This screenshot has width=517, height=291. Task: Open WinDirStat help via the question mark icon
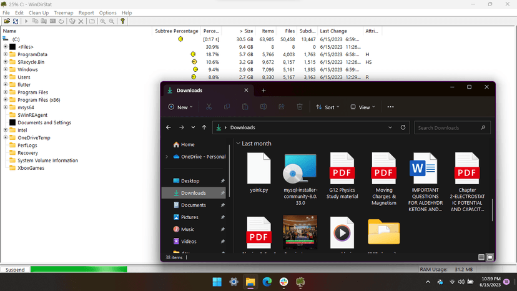click(123, 21)
